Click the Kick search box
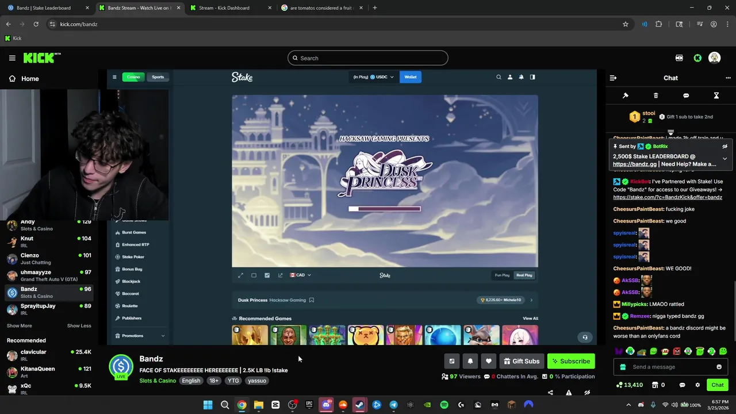The width and height of the screenshot is (736, 414). pyautogui.click(x=368, y=58)
